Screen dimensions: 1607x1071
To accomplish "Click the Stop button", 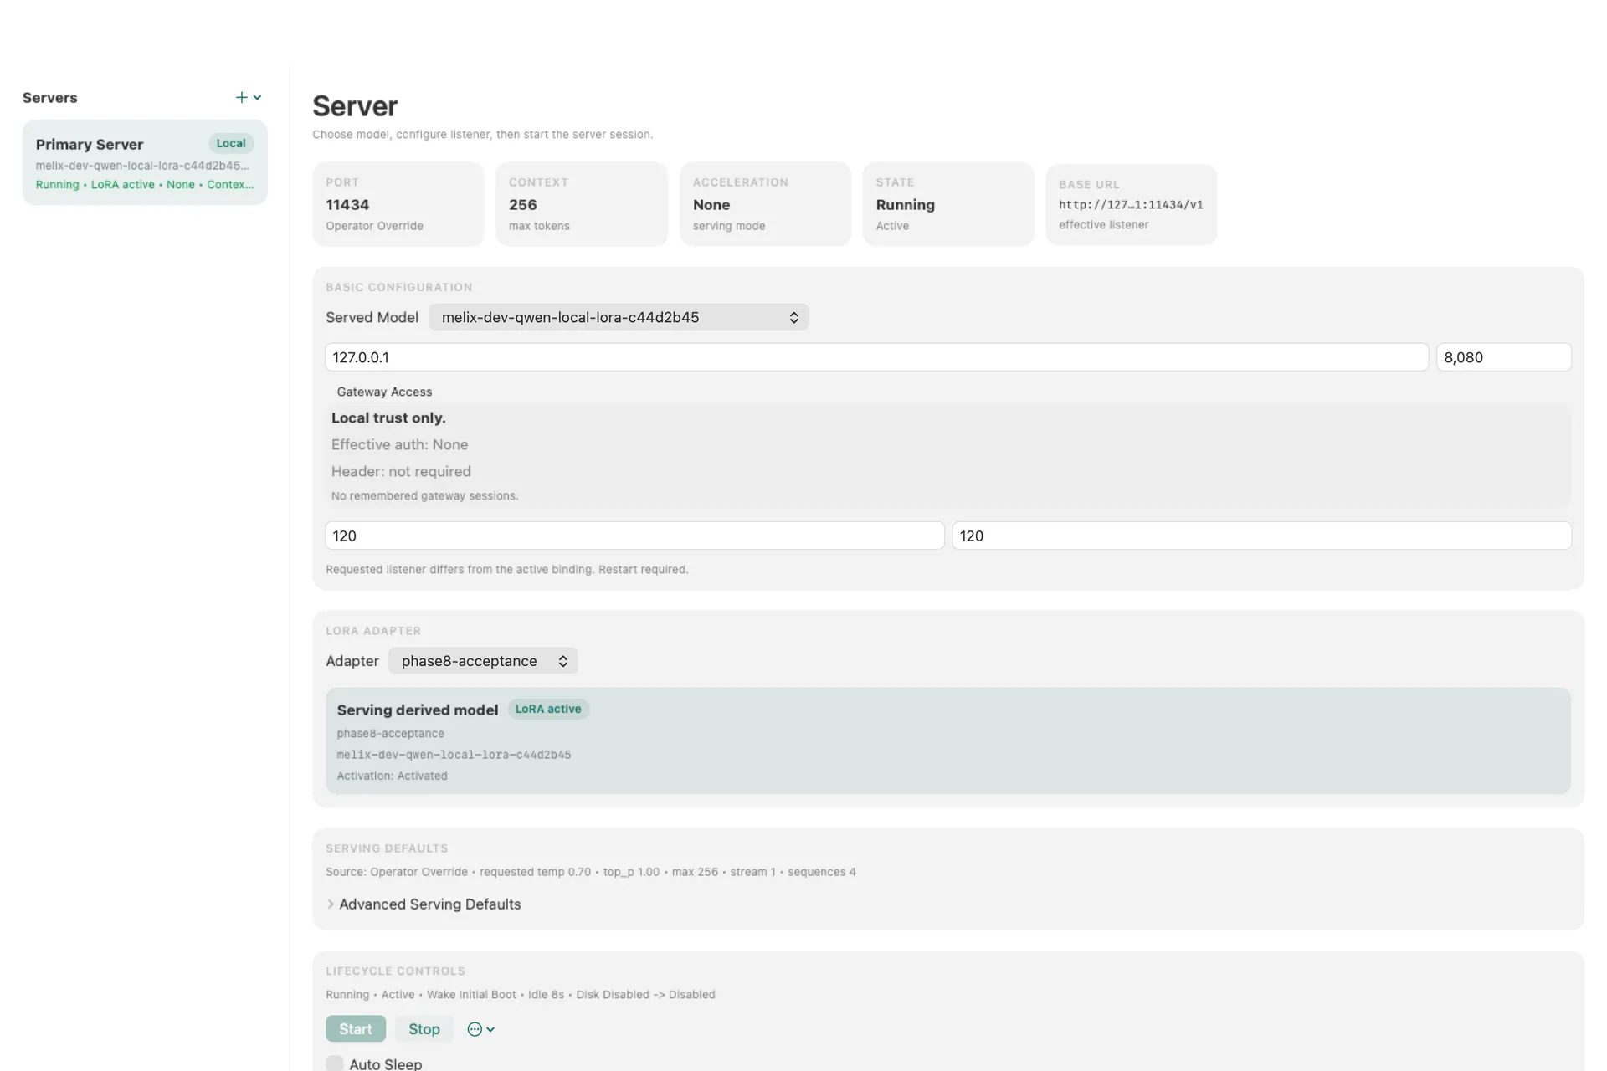I will coord(424,1029).
